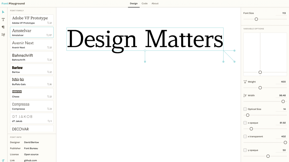Click the Weight x-axis assignment icon

click(245, 82)
